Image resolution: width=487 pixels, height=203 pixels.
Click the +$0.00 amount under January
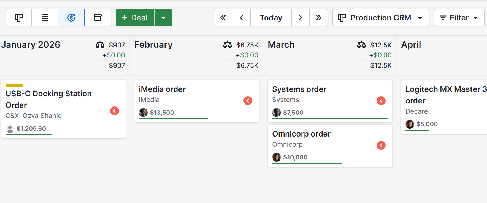click(114, 55)
